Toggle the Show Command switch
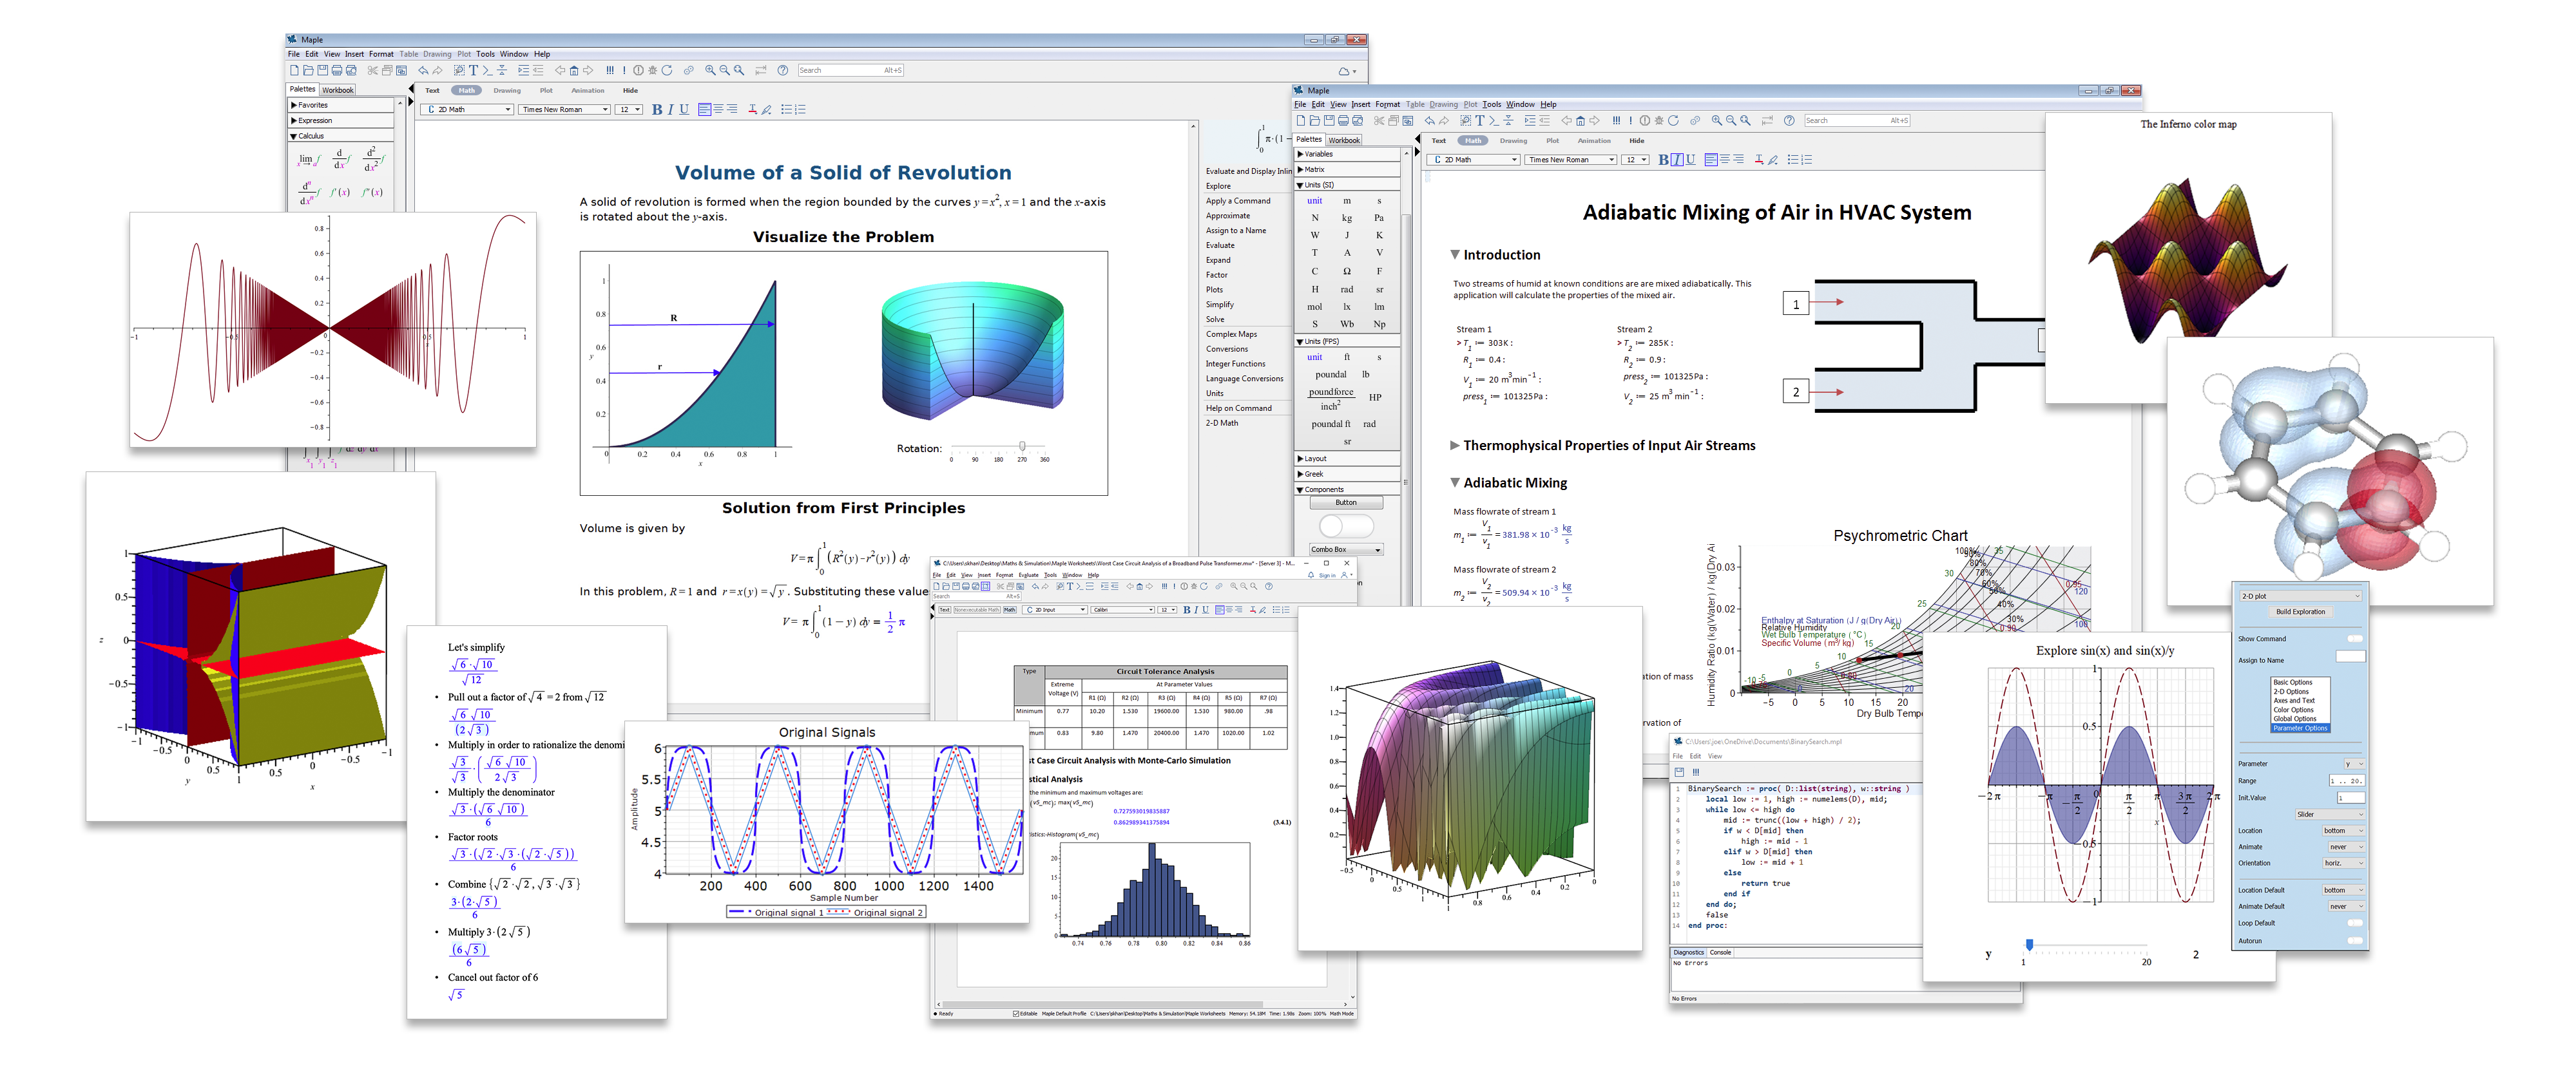 pos(2354,638)
